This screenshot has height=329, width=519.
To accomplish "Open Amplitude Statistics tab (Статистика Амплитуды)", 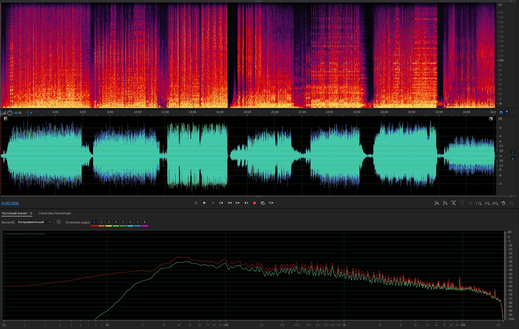I will pyautogui.click(x=55, y=213).
